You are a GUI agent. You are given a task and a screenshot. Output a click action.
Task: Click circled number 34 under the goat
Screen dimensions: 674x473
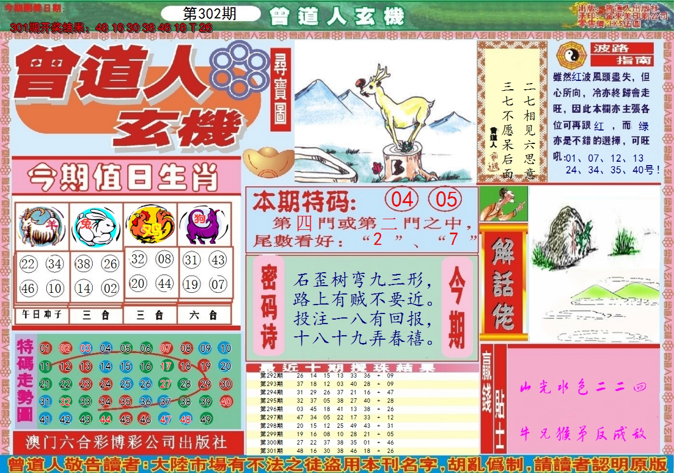click(55, 263)
